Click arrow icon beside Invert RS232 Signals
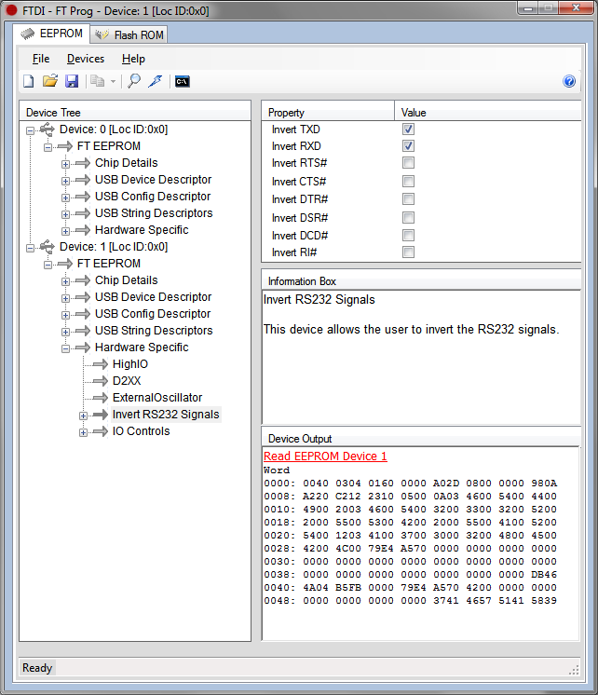This screenshot has width=598, height=695. (x=101, y=415)
